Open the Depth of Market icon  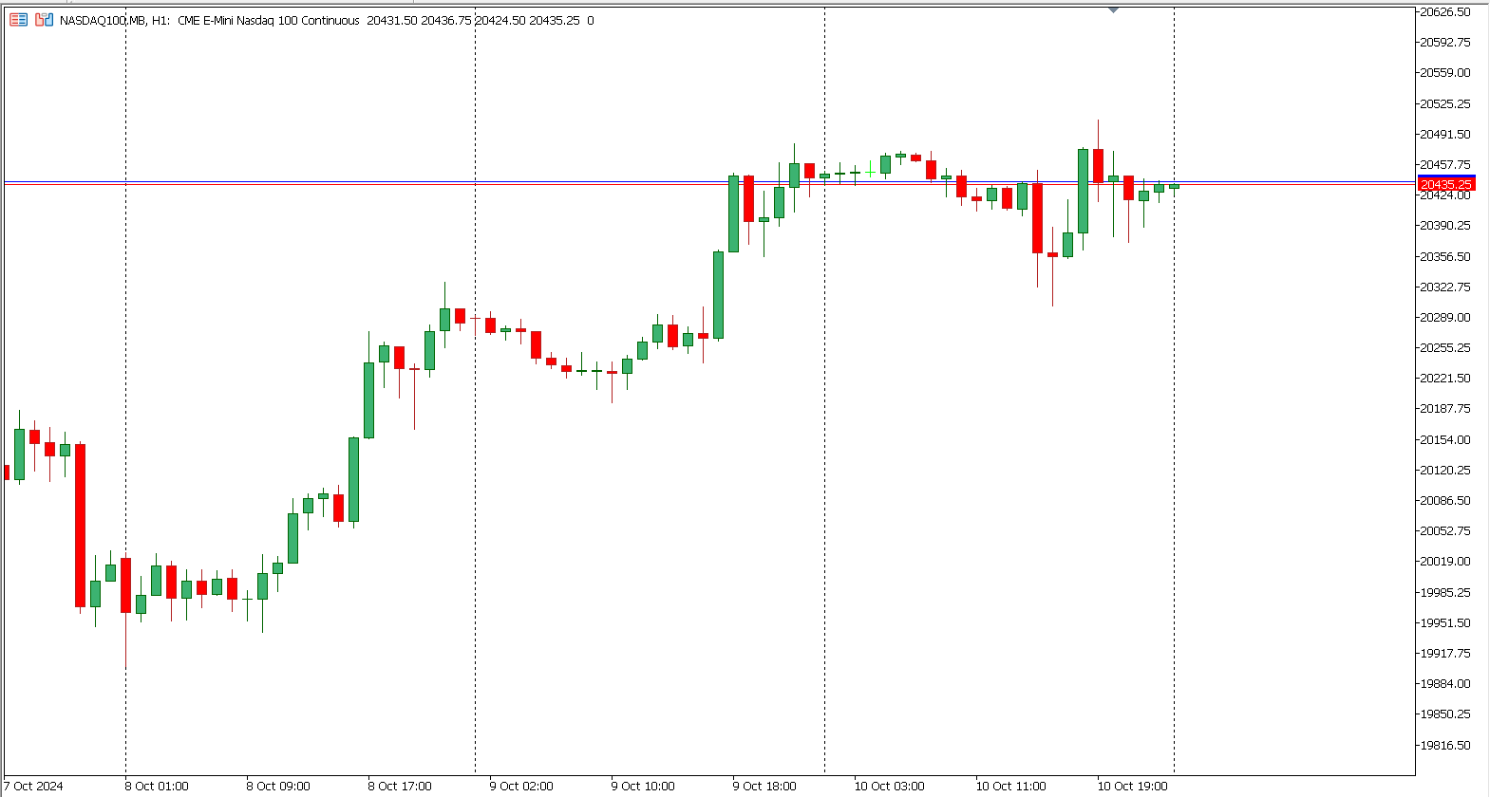point(44,20)
